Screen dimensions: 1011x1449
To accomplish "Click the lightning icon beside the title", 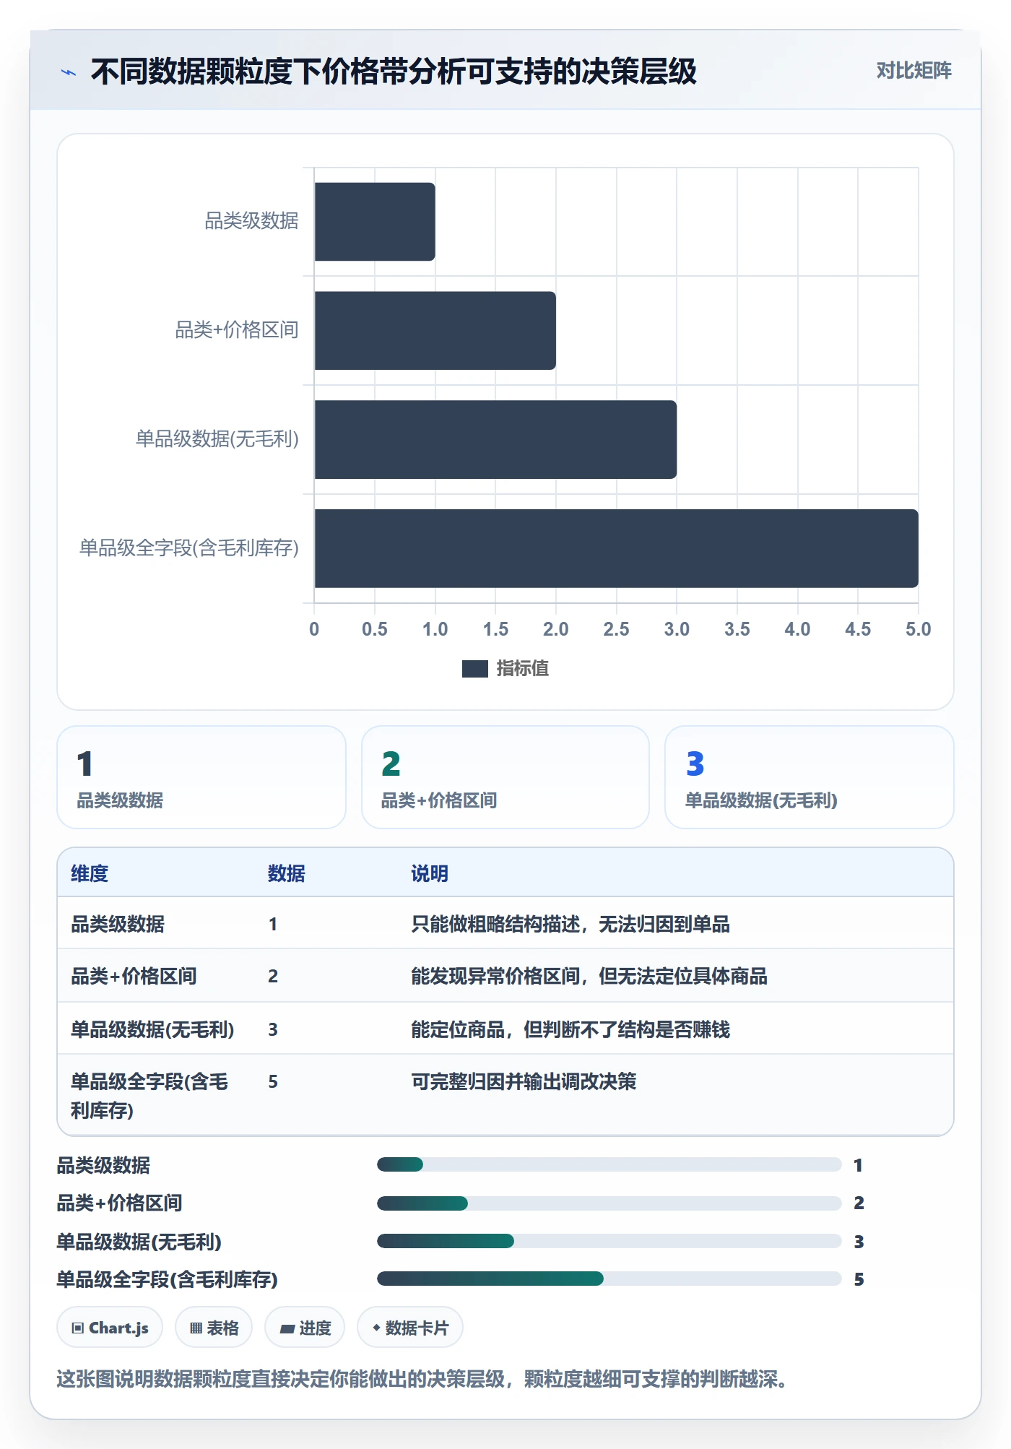I will pos(69,72).
